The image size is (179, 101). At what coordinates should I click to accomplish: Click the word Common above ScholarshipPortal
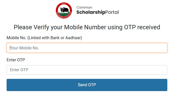pos(84,7)
